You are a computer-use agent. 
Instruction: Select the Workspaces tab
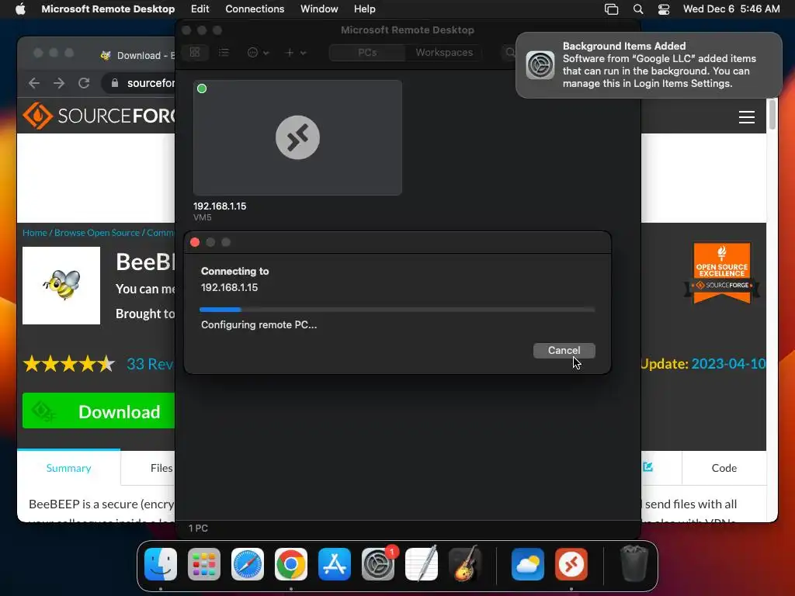point(443,52)
